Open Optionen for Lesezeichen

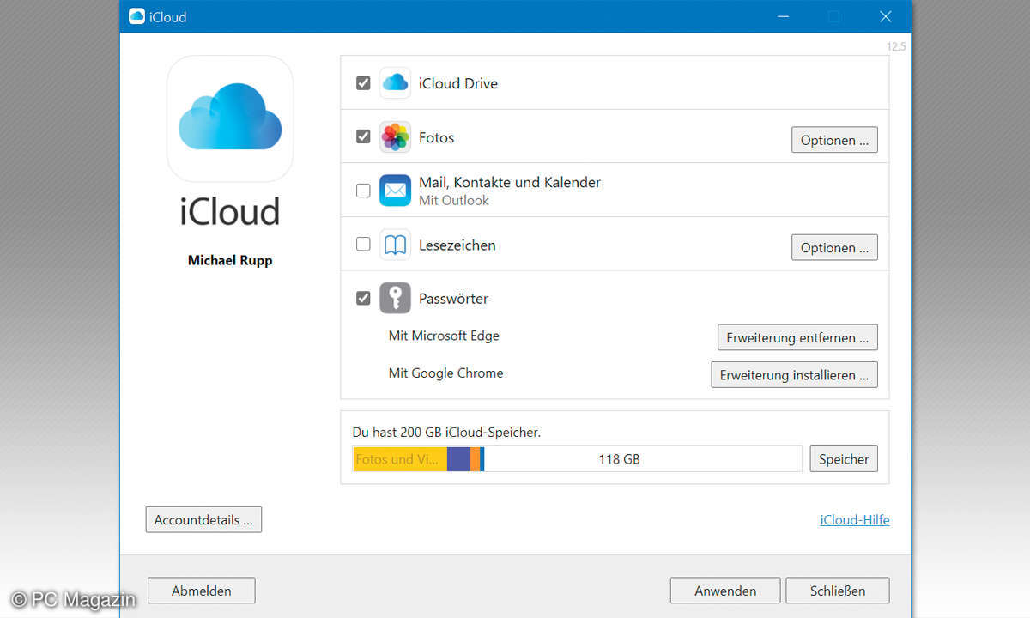pyautogui.click(x=834, y=247)
